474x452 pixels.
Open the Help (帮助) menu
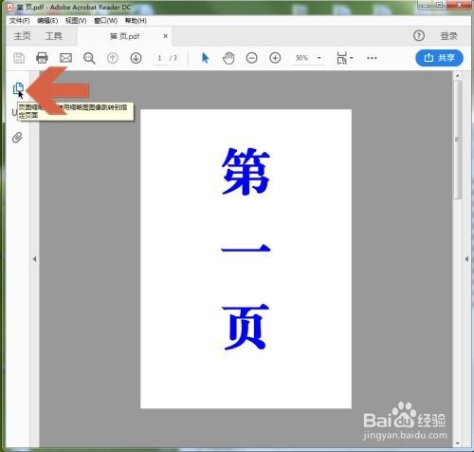coord(136,21)
